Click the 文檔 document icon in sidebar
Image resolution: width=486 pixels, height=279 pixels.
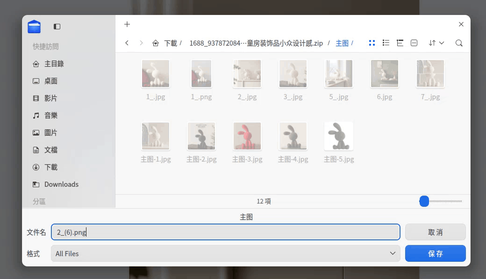36,150
